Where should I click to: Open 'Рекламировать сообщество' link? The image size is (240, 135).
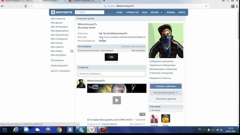(x=163, y=69)
